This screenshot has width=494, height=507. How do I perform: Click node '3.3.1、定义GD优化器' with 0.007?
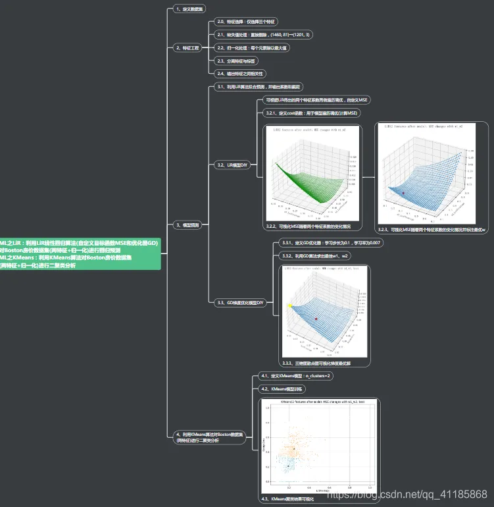331,243
